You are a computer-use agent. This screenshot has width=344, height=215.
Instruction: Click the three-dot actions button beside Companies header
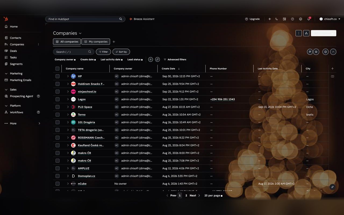coord(299,33)
